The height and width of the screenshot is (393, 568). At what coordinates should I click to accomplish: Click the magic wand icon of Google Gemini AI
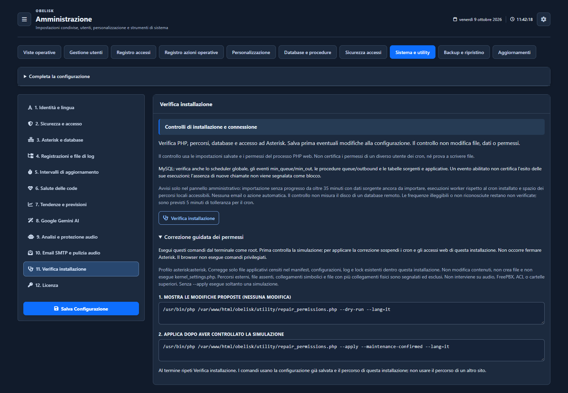point(30,220)
